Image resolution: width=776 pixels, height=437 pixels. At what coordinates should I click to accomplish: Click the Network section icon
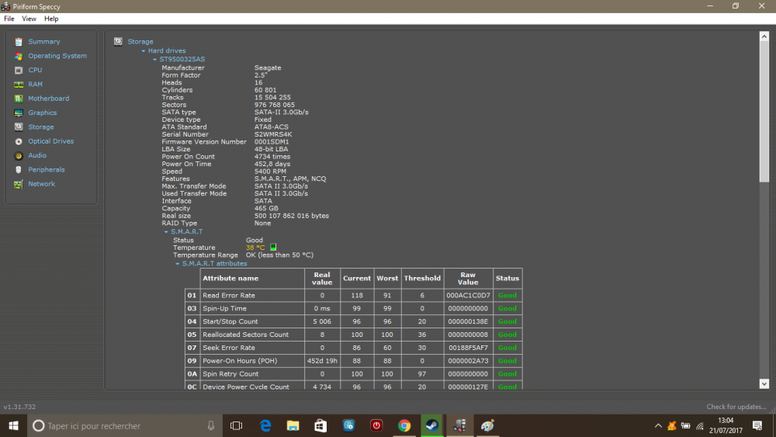[x=19, y=184]
